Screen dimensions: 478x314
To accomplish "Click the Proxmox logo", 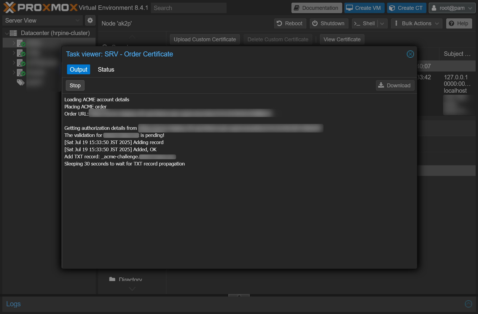I will [40, 7].
